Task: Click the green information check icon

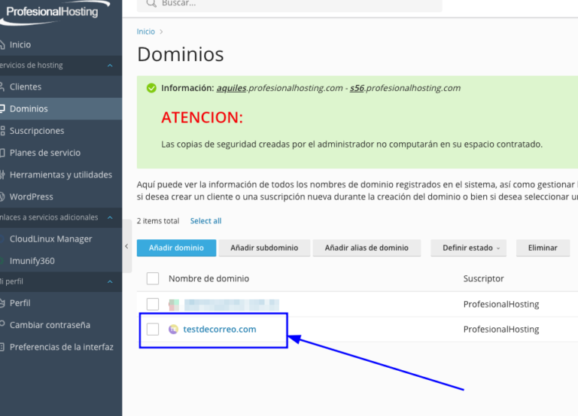Action: (151, 88)
